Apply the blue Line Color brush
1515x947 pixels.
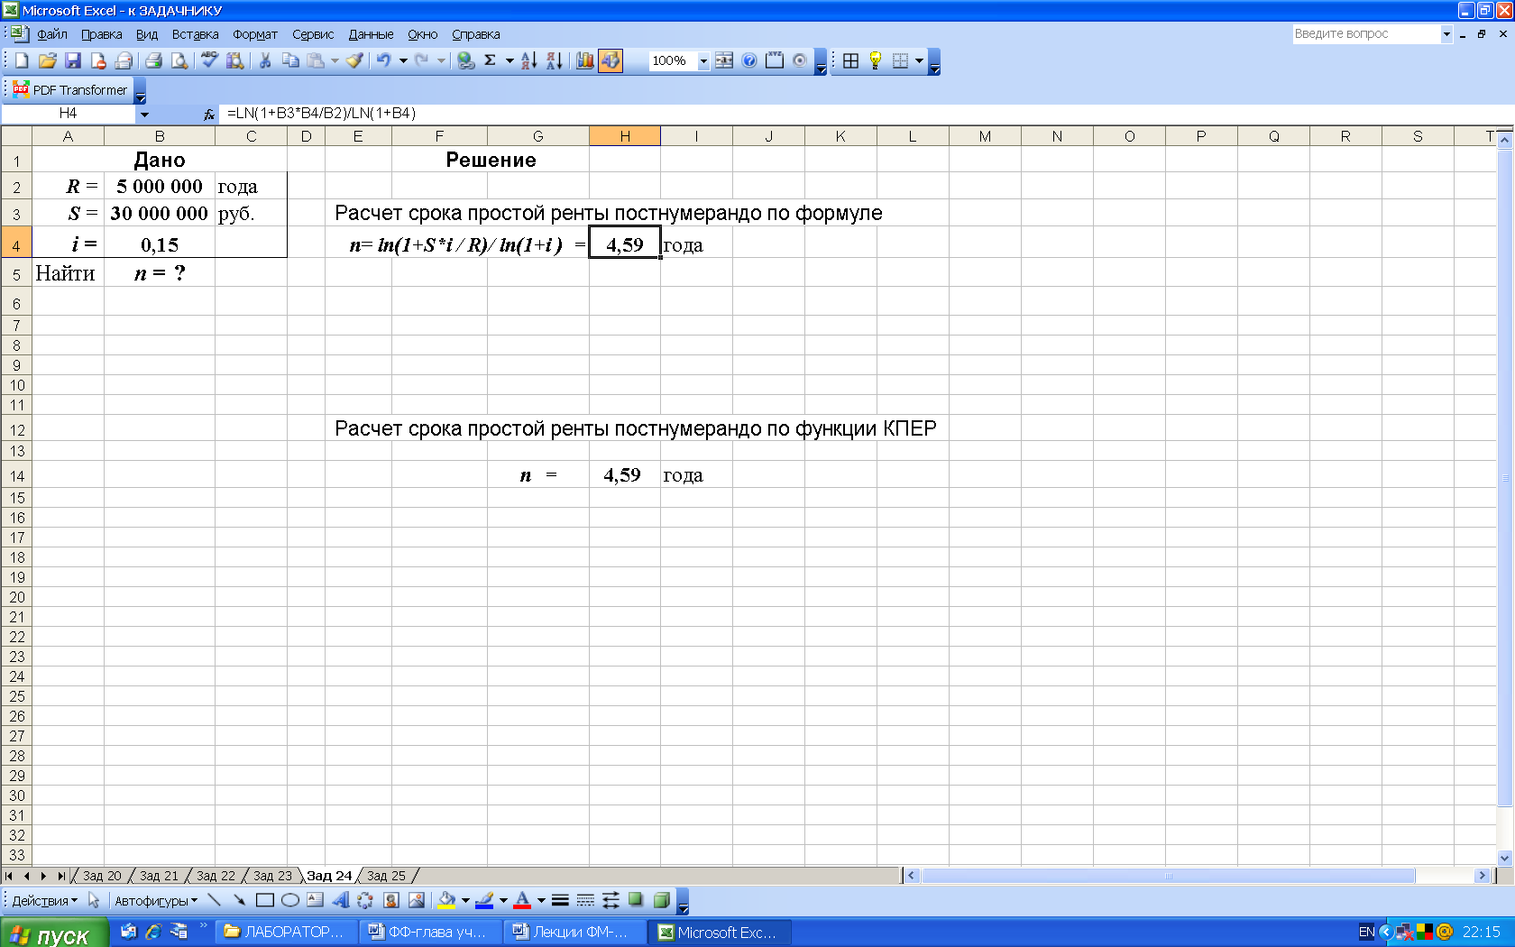point(484,900)
